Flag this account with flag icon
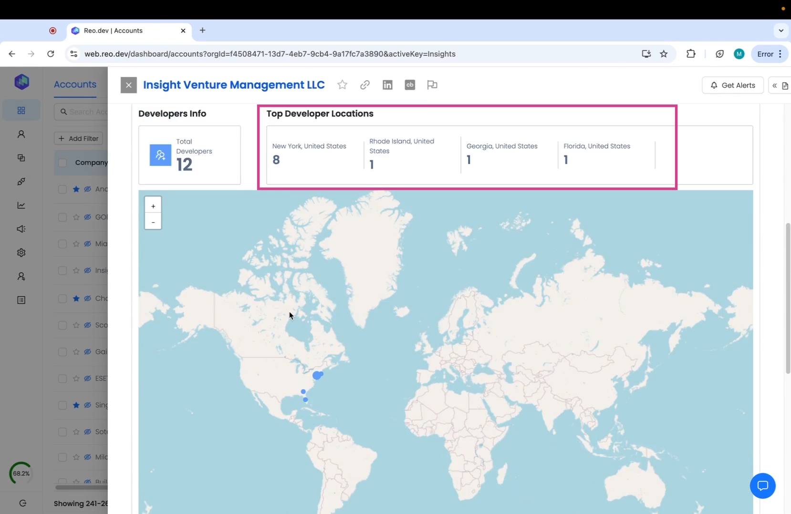Viewport: 791px width, 514px height. (432, 85)
